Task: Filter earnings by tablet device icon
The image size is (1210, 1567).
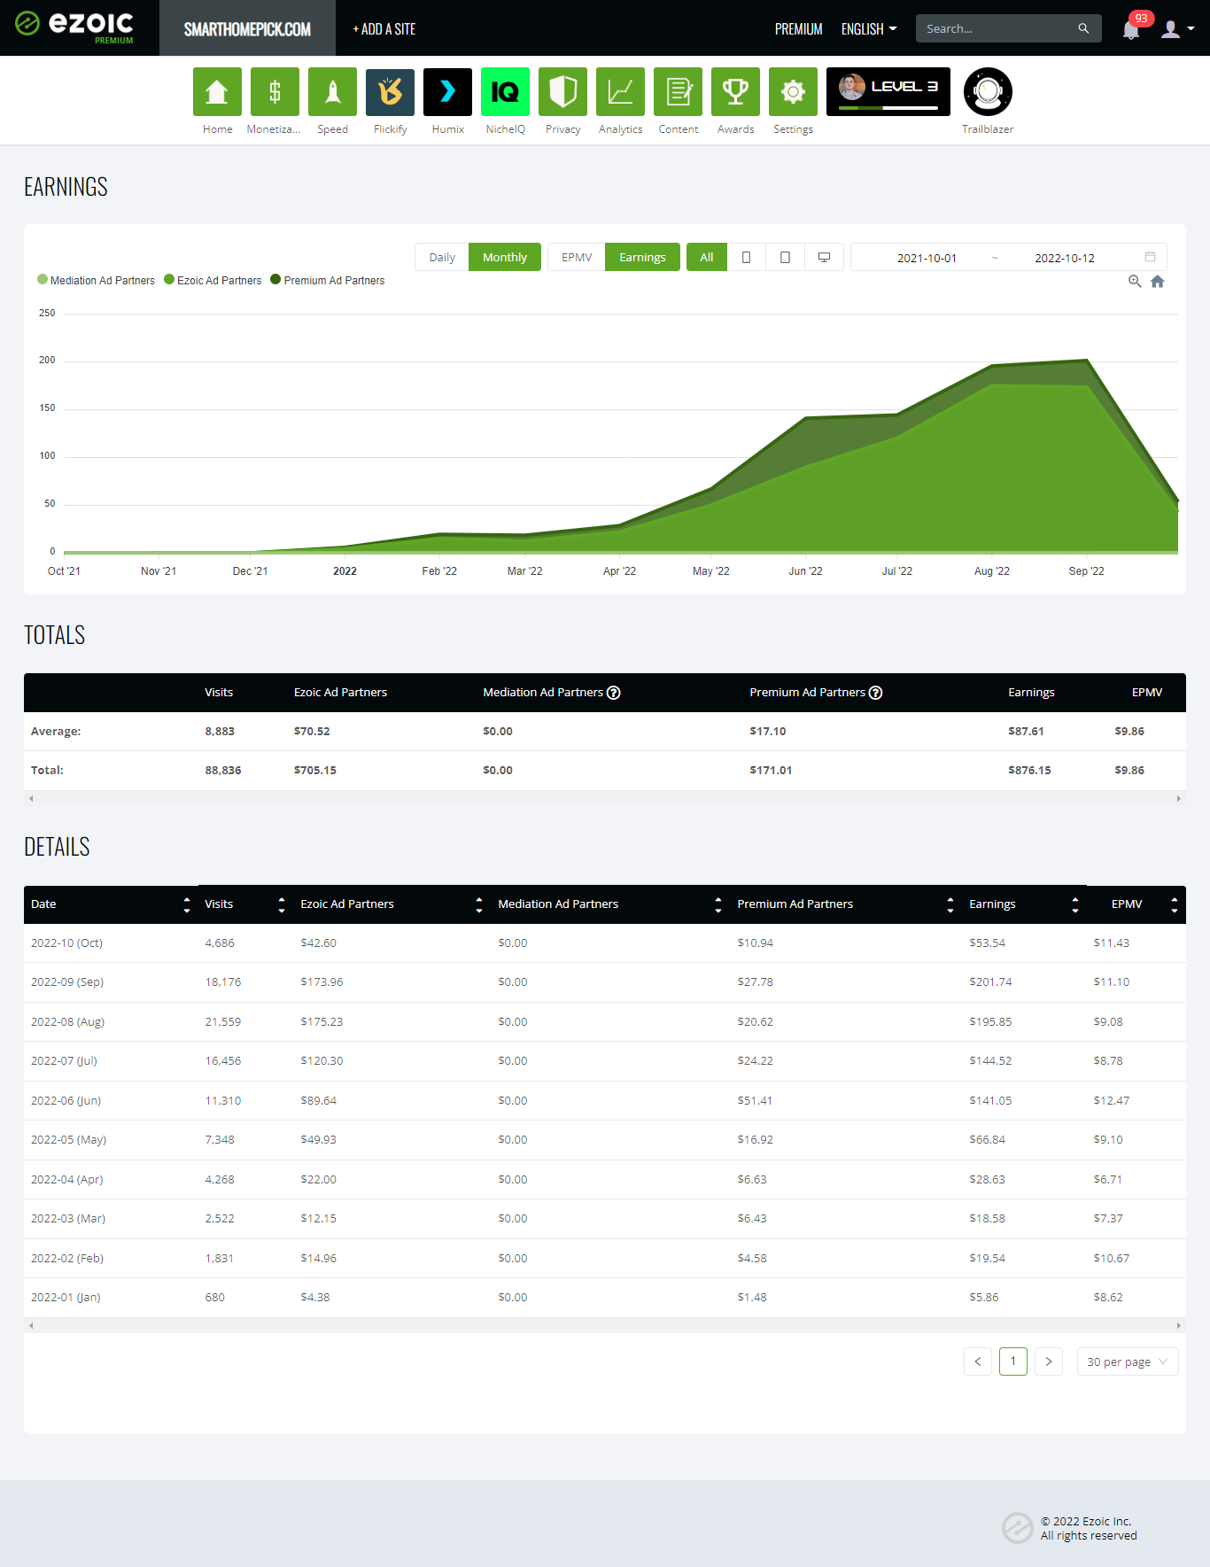Action: pyautogui.click(x=785, y=257)
